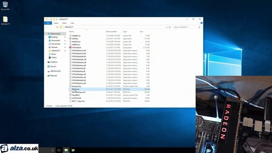Open Pictures in the navigation pane
272x153 pixels.
pos(54,47)
